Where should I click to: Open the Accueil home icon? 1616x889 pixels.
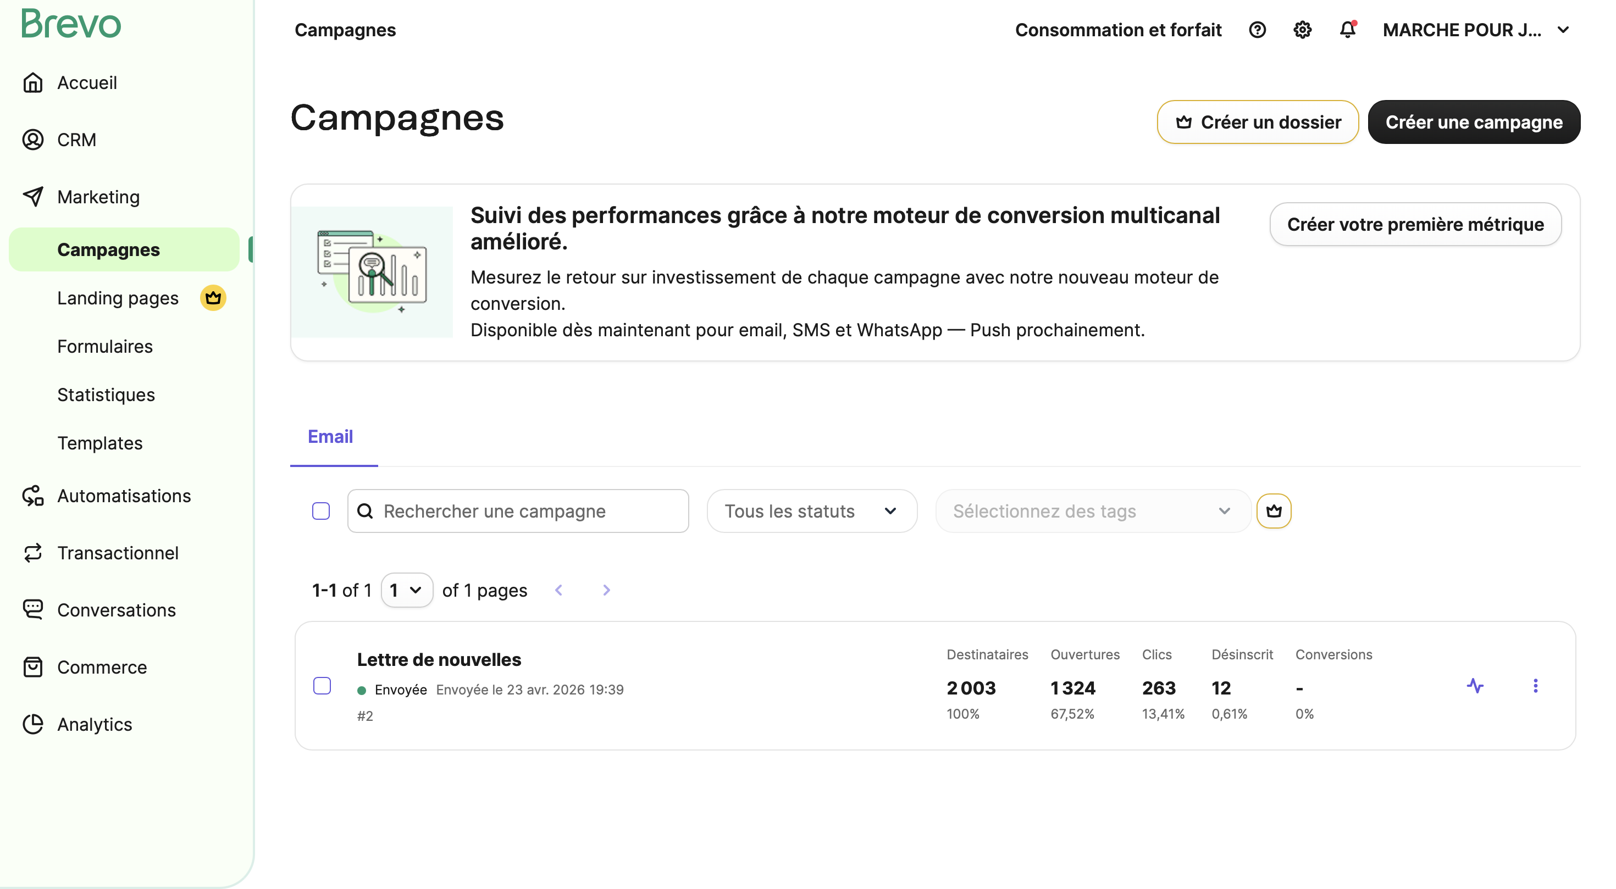coord(33,82)
